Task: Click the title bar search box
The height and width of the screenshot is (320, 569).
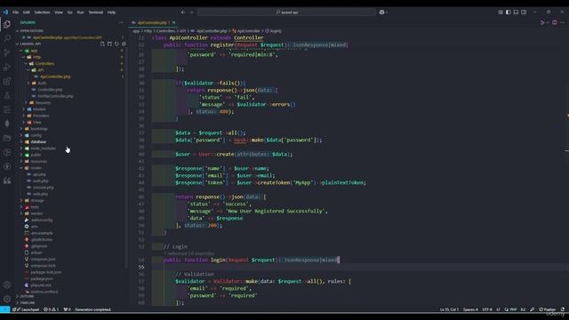Action: (x=286, y=12)
